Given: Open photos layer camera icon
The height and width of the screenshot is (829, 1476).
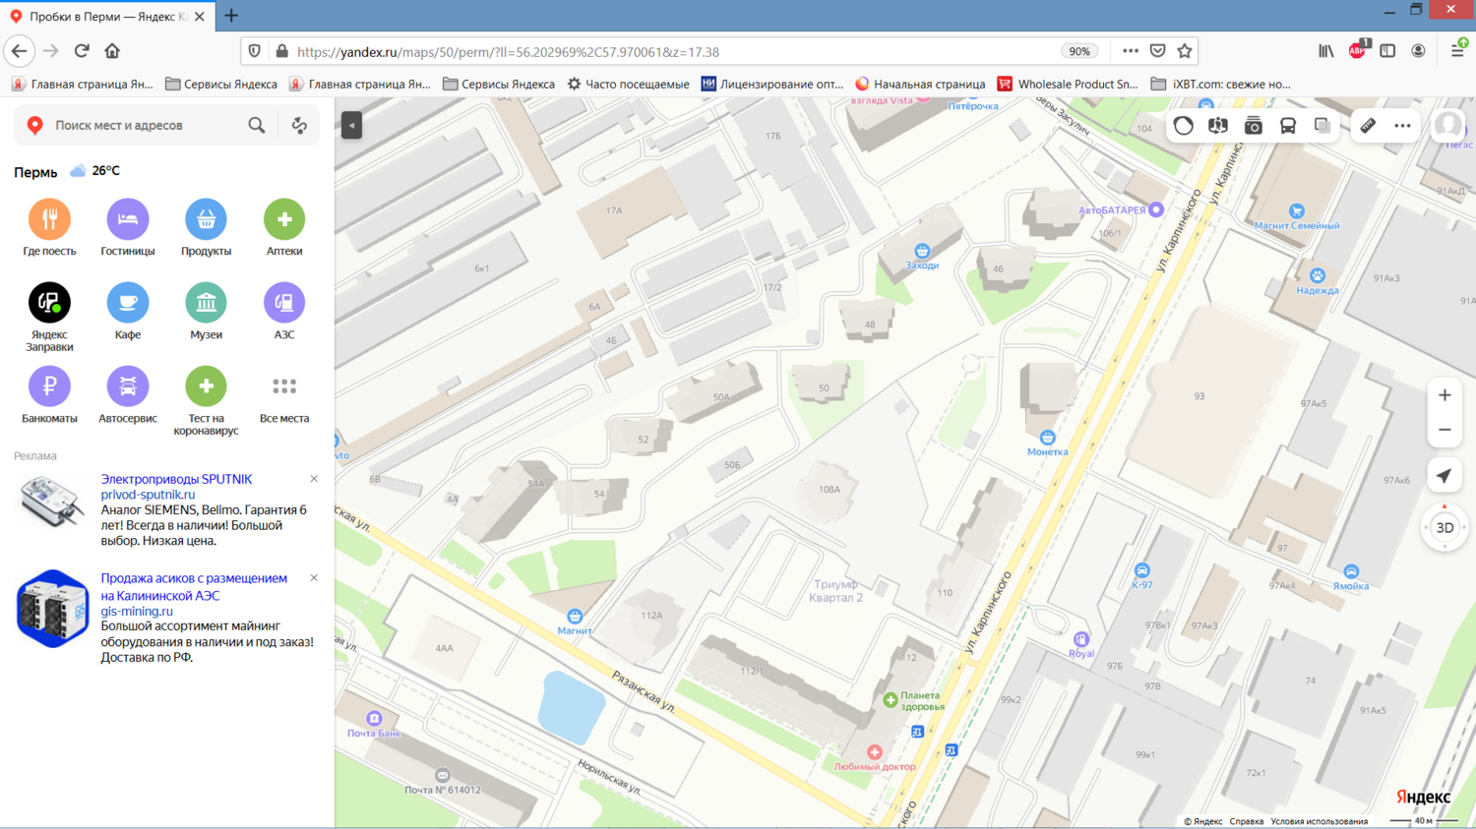Looking at the screenshot, I should point(1253,126).
